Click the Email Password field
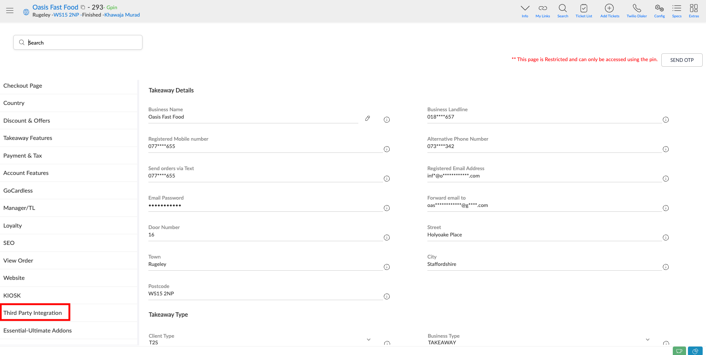 tap(265, 205)
